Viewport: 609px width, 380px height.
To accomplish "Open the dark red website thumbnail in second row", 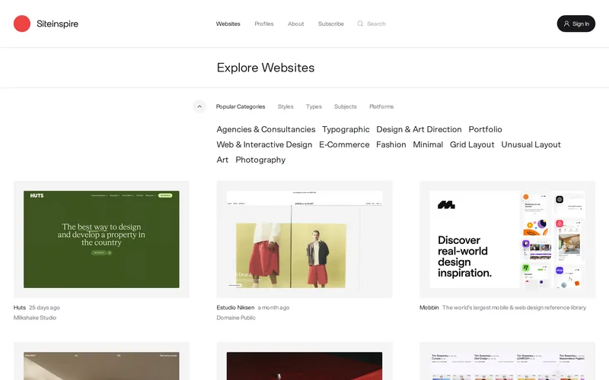I will (x=304, y=361).
